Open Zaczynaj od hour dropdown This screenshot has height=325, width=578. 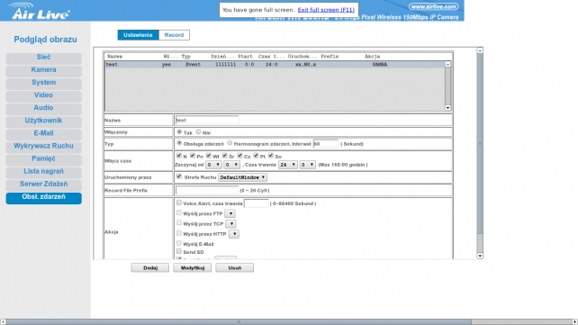coord(213,165)
